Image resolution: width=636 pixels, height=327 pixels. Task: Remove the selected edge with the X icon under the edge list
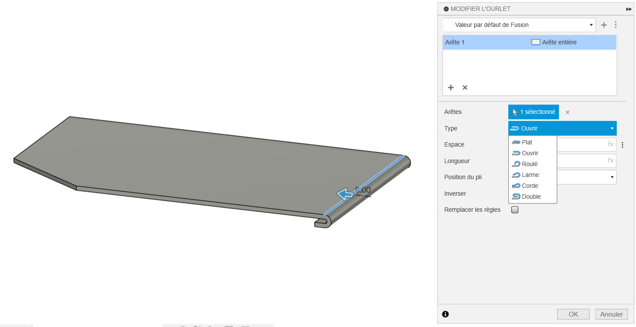(x=465, y=87)
